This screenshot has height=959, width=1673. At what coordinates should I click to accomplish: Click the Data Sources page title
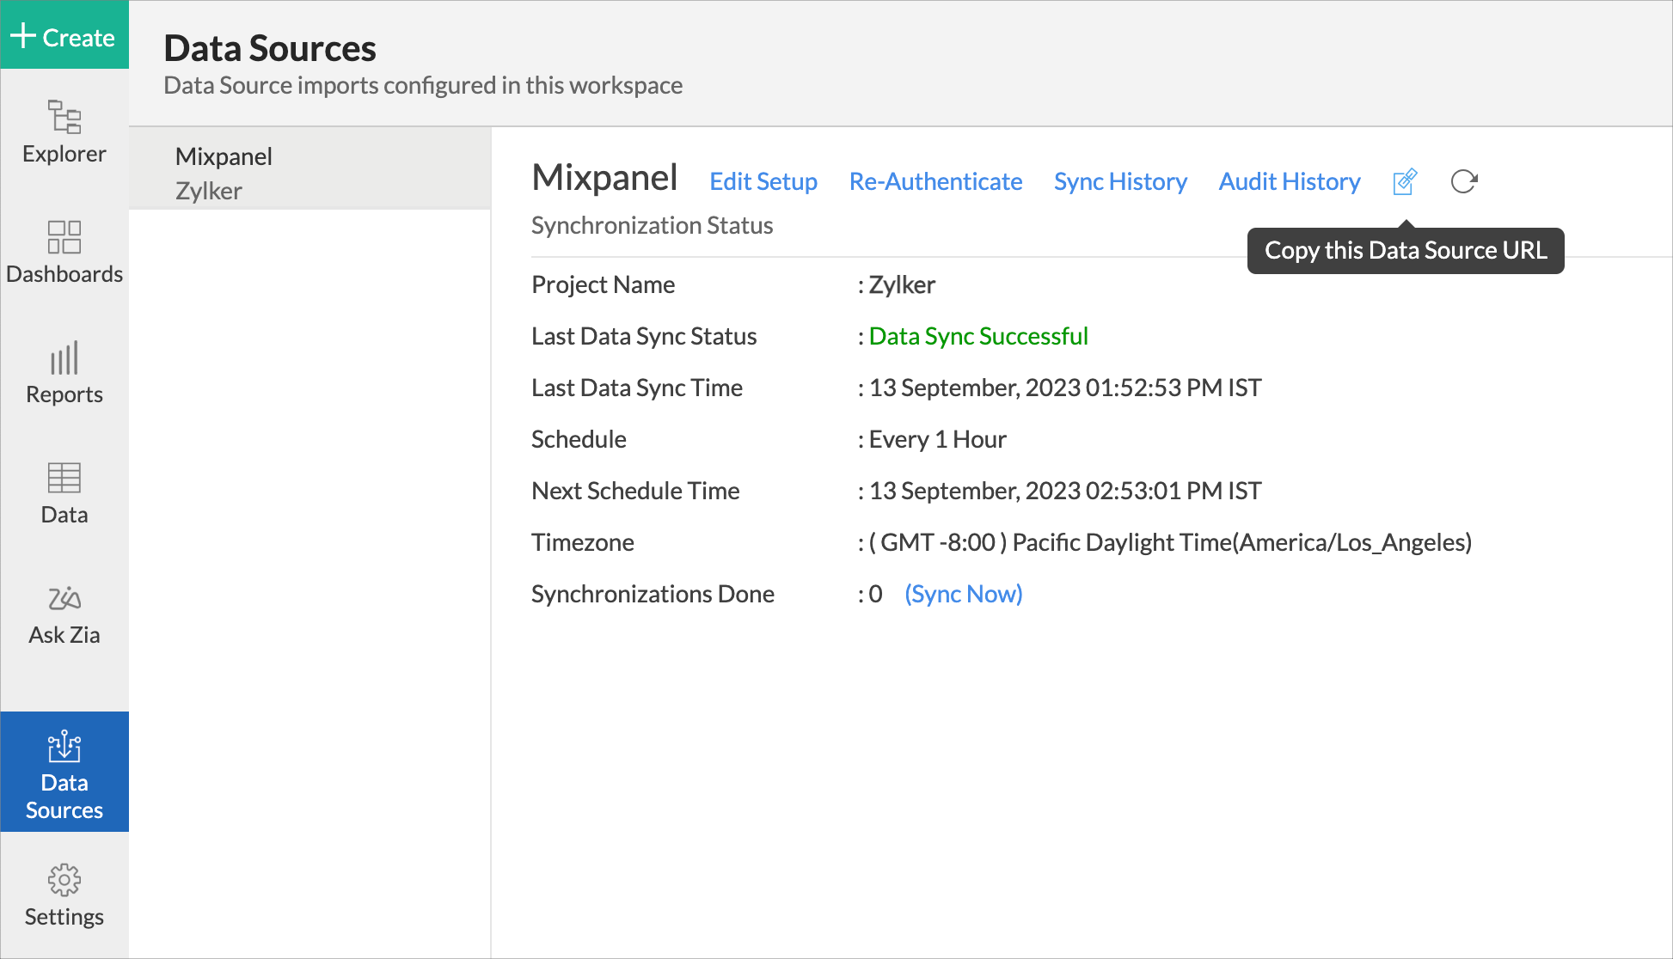pyautogui.click(x=270, y=48)
